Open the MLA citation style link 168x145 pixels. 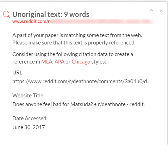[46, 62]
